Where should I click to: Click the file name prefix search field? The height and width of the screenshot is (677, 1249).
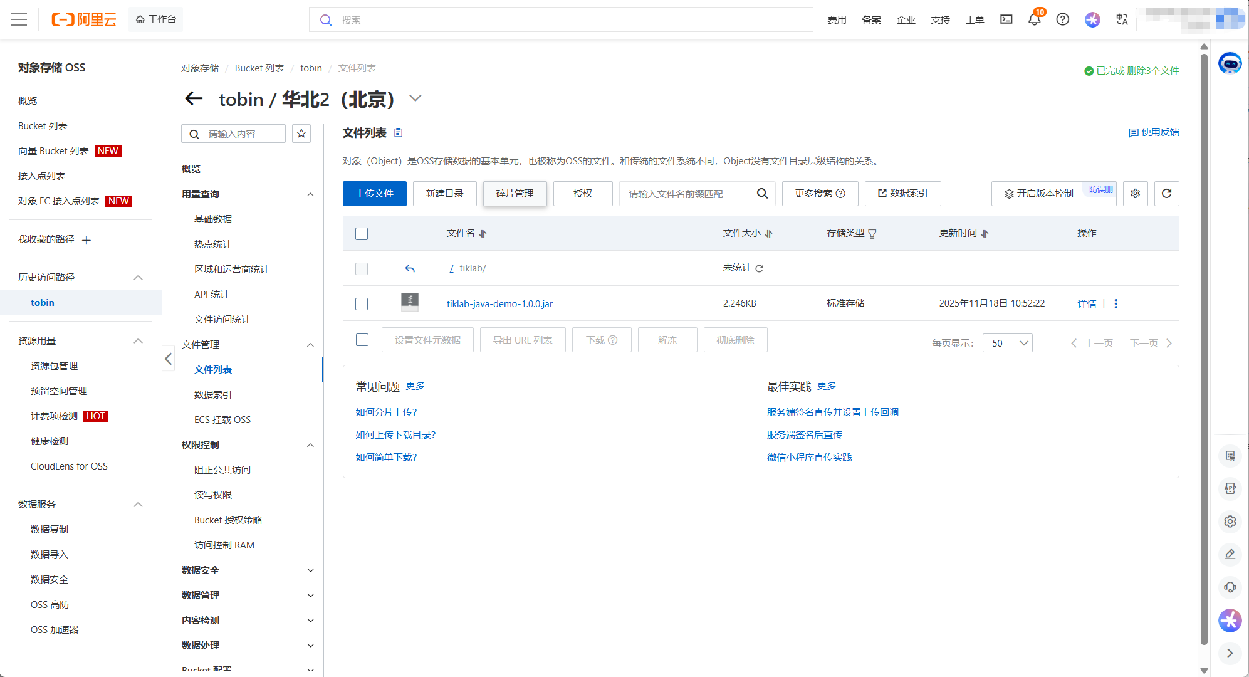click(x=684, y=194)
